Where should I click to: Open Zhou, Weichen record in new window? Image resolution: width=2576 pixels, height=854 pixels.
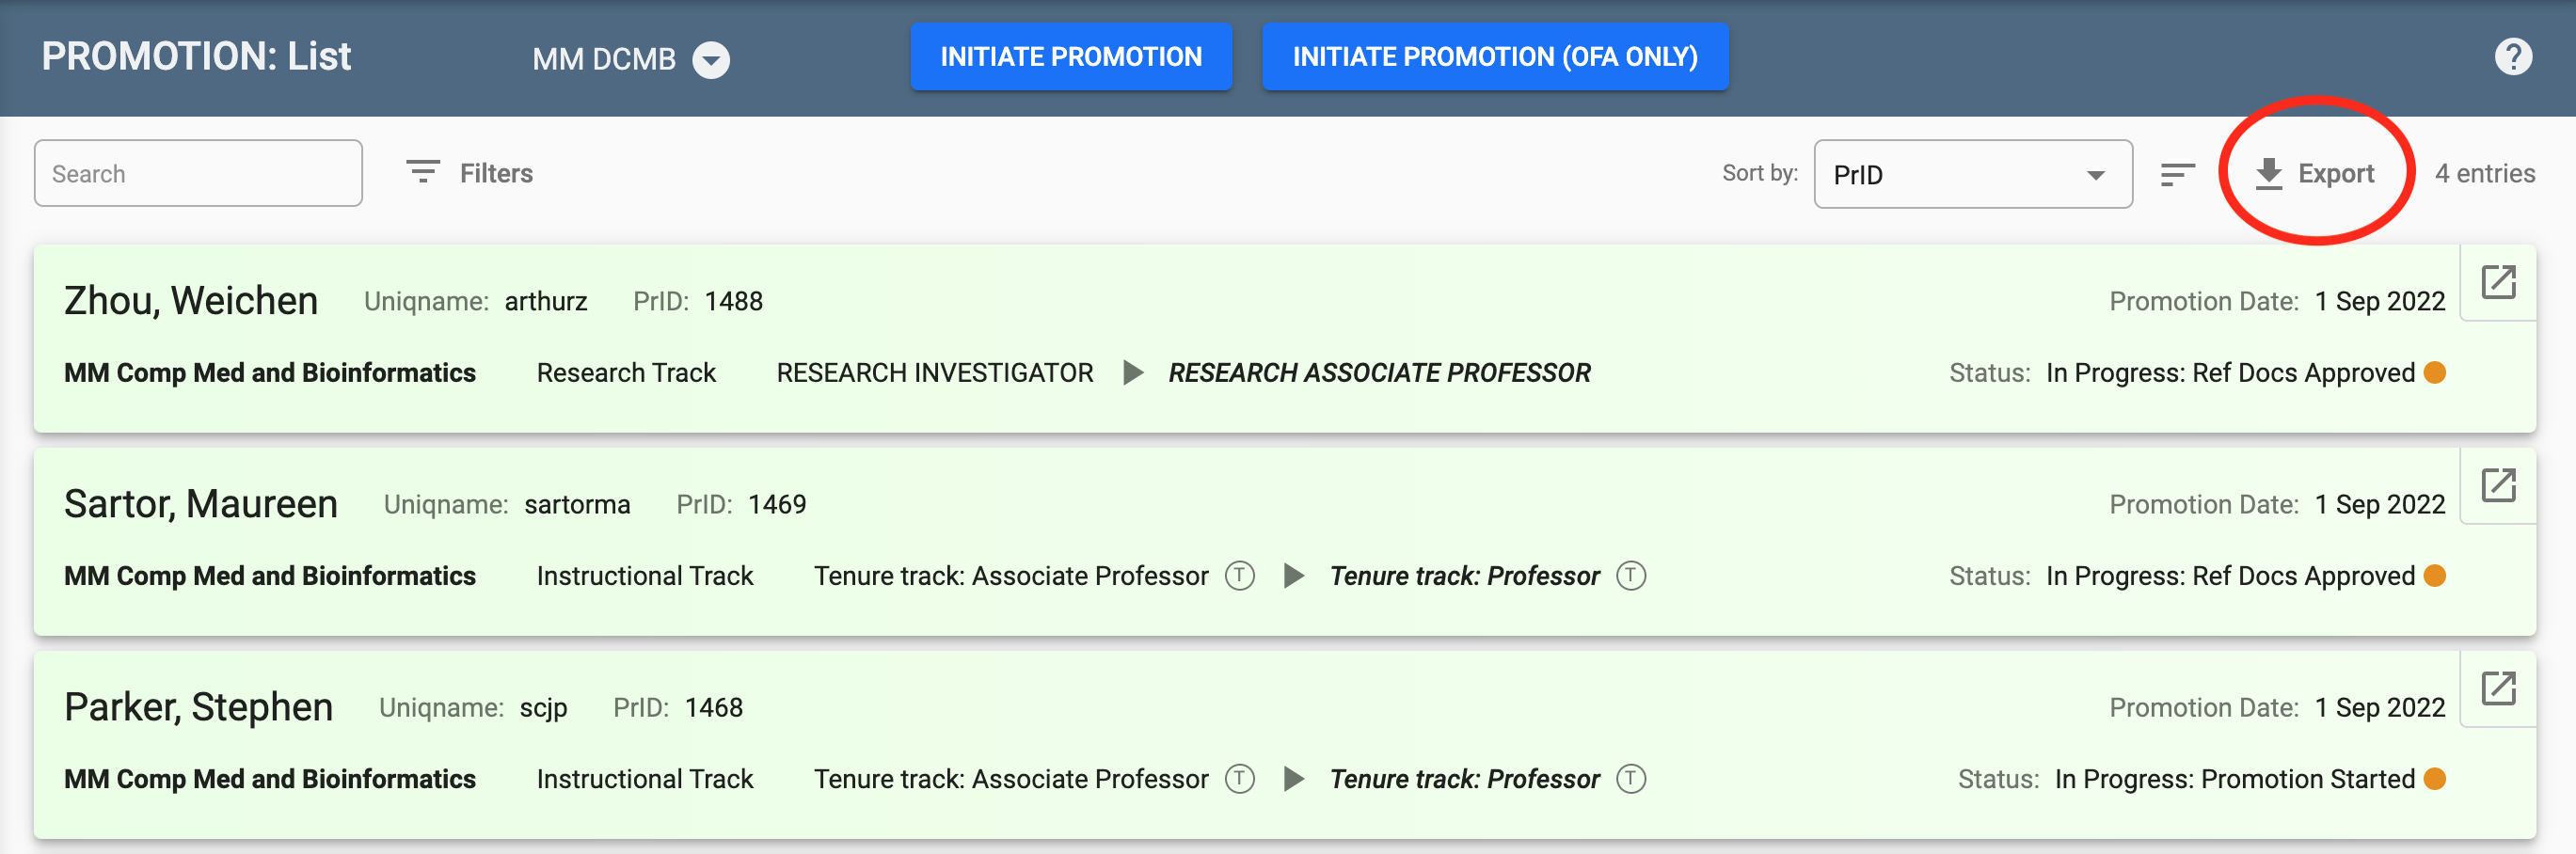click(x=2498, y=283)
